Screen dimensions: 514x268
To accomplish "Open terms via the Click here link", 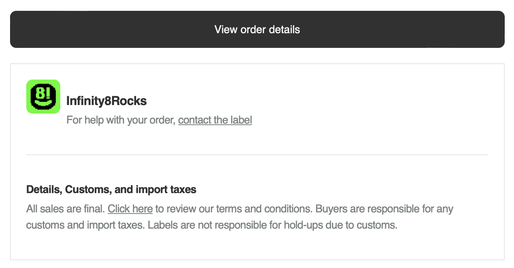I will pos(130,209).
